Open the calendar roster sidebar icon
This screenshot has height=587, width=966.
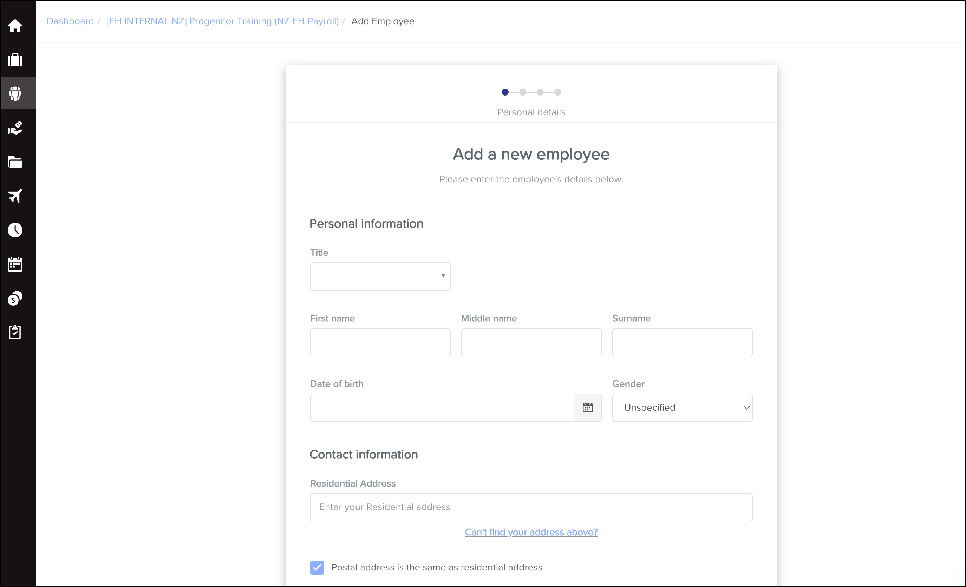[15, 264]
